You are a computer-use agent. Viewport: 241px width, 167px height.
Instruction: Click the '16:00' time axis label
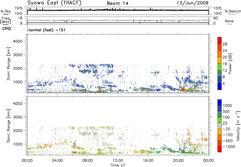click(148, 161)
